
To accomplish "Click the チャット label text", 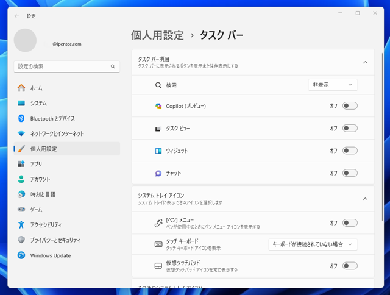I will [173, 173].
